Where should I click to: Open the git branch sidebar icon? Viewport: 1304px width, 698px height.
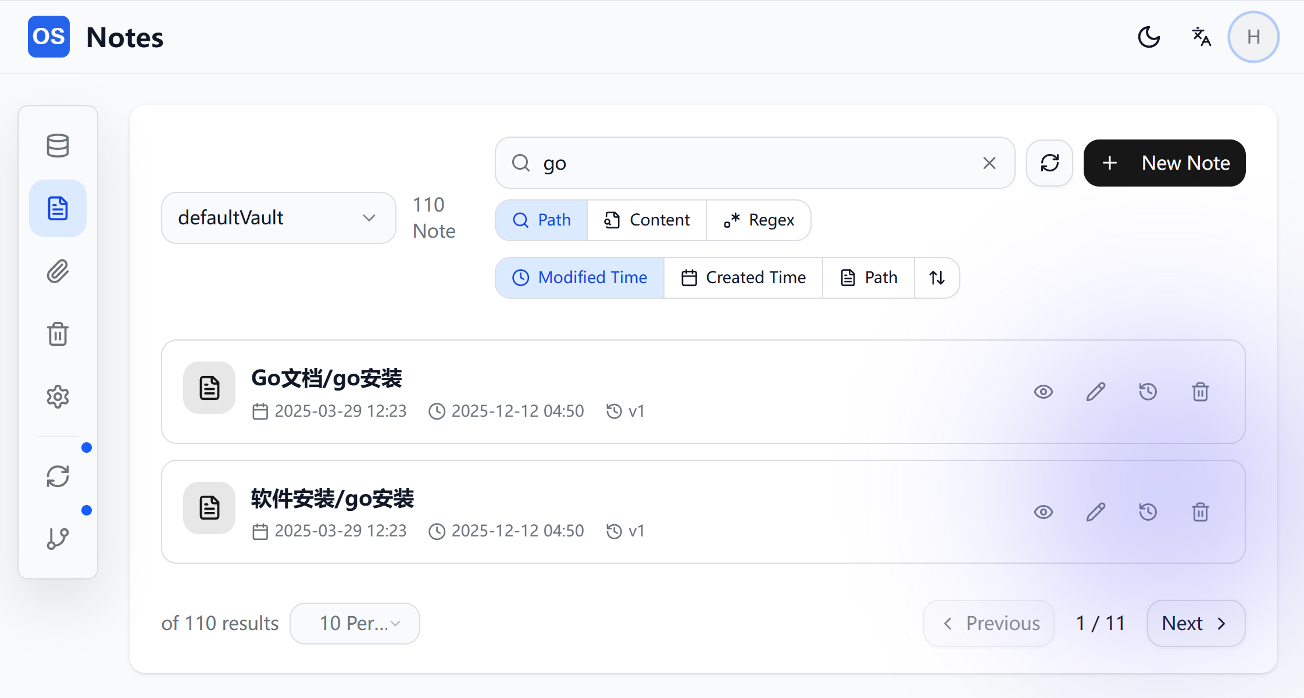[58, 539]
